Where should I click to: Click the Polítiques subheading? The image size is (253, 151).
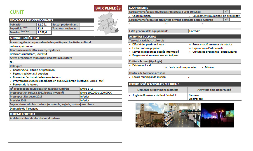(x=65, y=66)
